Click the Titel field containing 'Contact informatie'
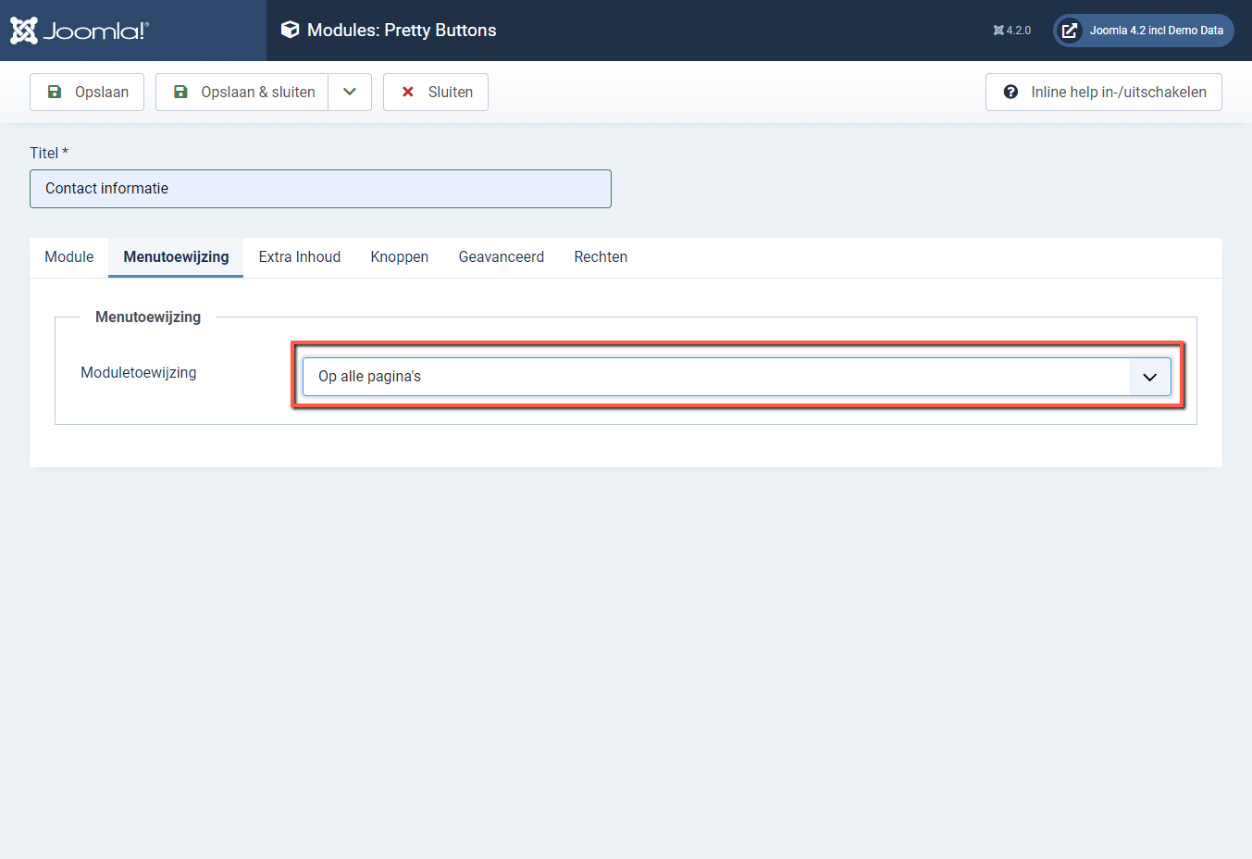This screenshot has height=859, width=1252. coord(320,188)
